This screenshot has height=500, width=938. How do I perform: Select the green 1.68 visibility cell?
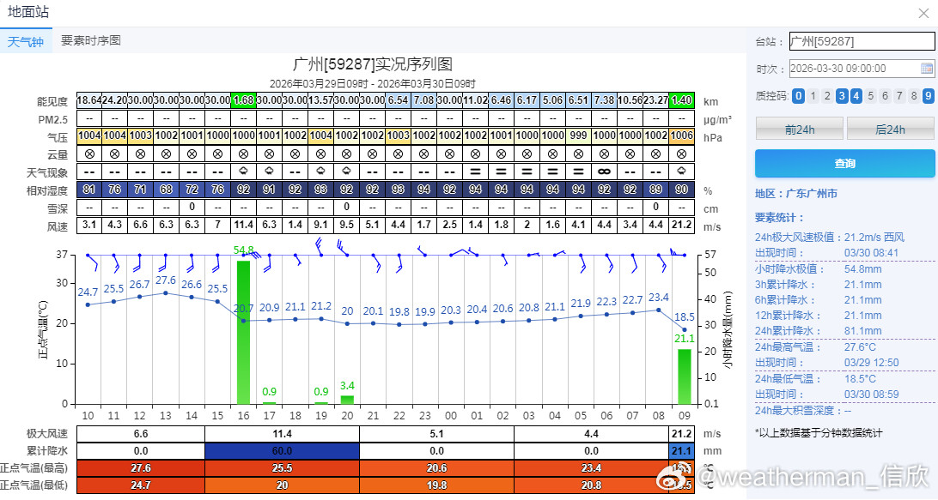243,100
